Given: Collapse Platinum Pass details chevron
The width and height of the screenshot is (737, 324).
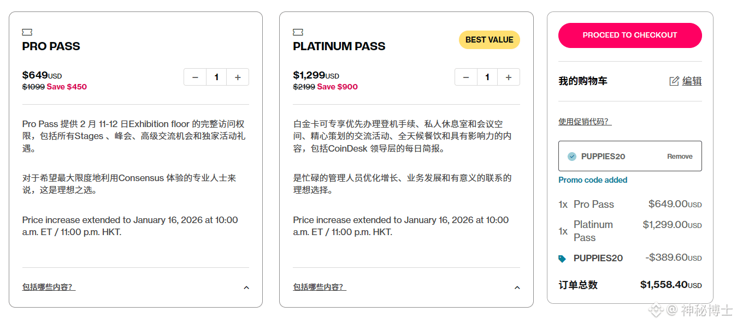Looking at the screenshot, I should point(517,287).
